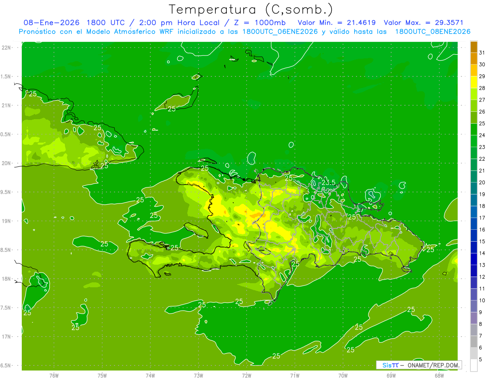Click the "68W" longitude axis label
Viewport: 493px width, 381px height.
tap(439, 375)
